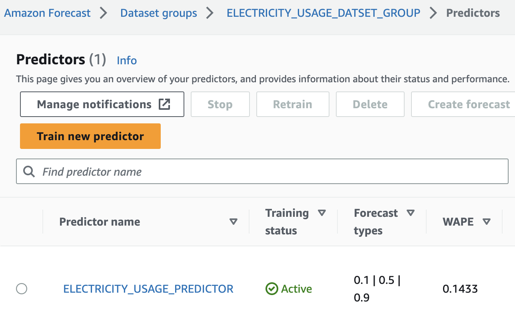Image resolution: width=515 pixels, height=329 pixels.
Task: Navigate to Dataset groups via breadcrumb
Action: pos(158,13)
